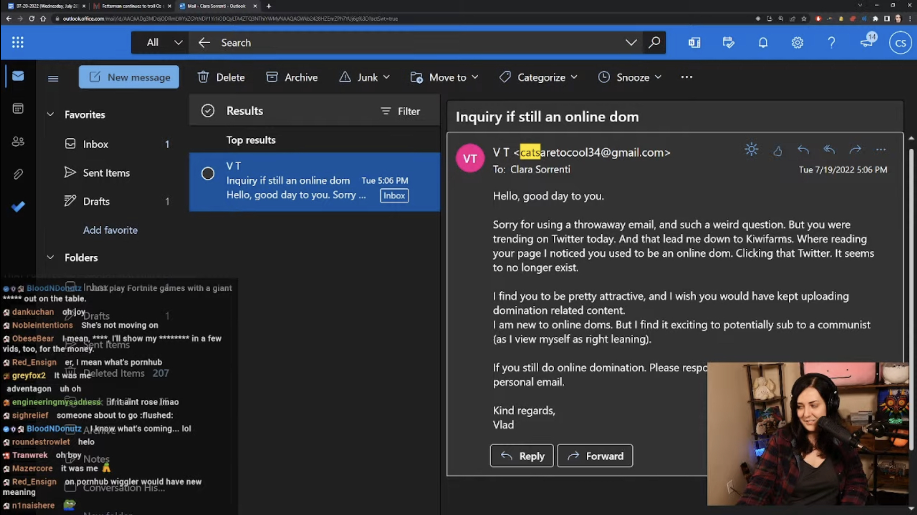Expand search filters chevron in search box
The image size is (917, 515).
point(631,42)
